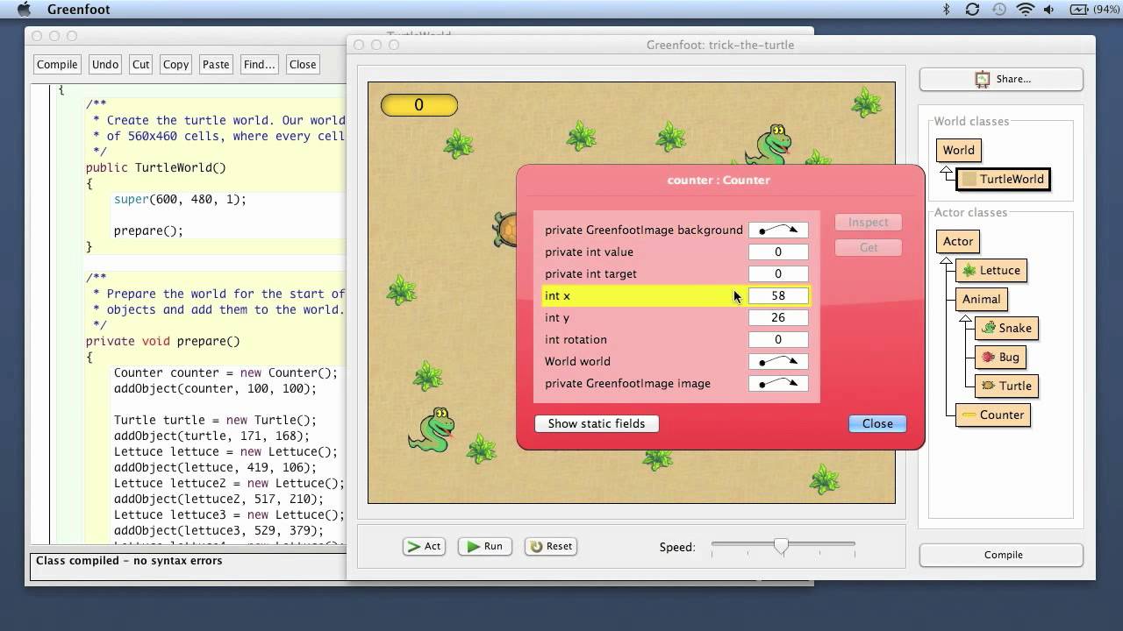This screenshot has height=631, width=1123.
Task: Click the background field reference arrow
Action: pyautogui.click(x=778, y=230)
